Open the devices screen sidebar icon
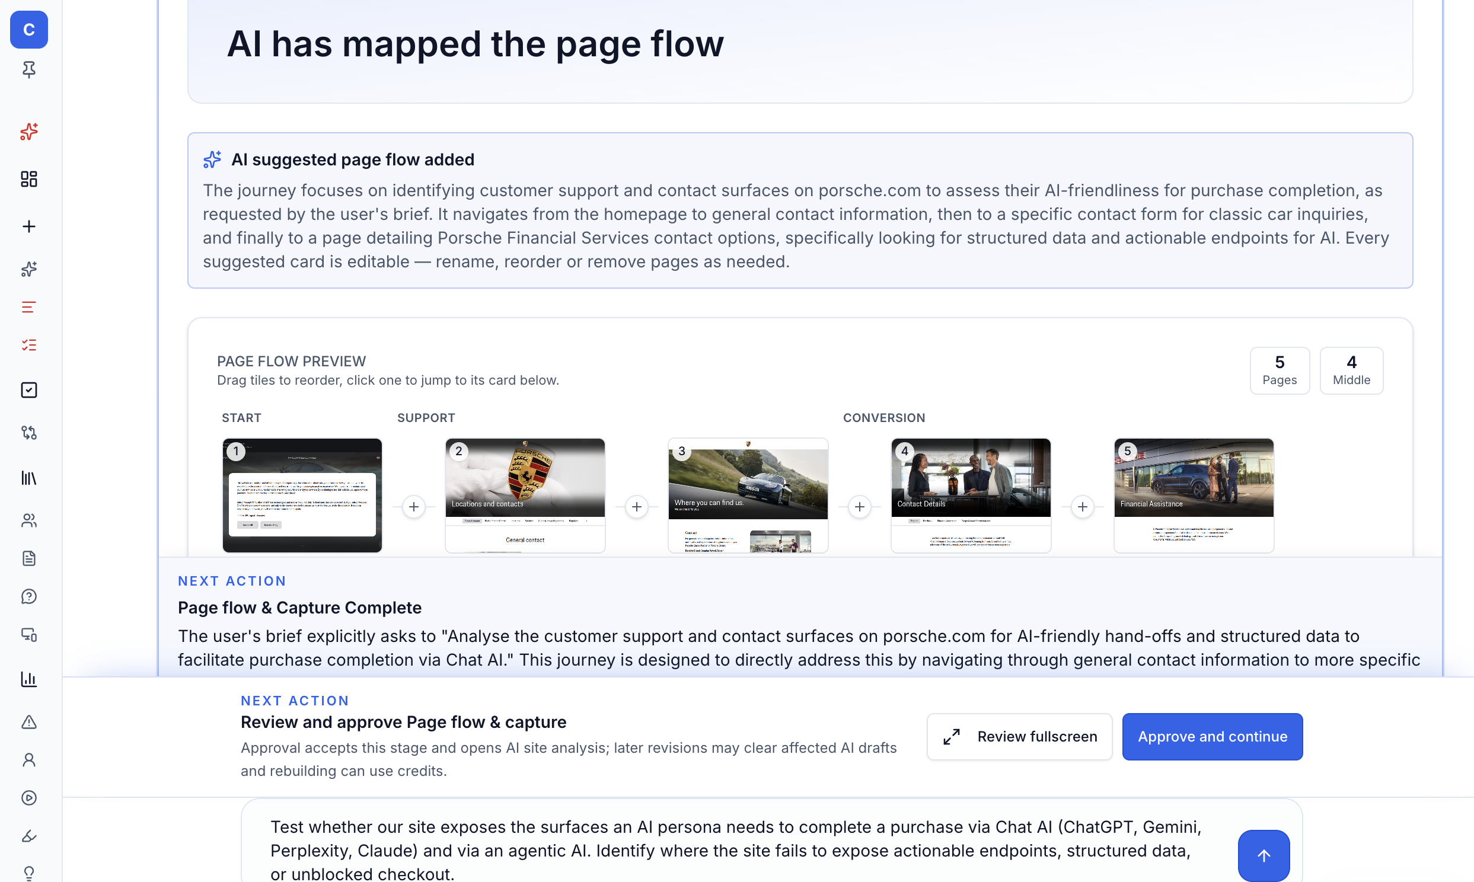1474x882 pixels. (x=28, y=635)
